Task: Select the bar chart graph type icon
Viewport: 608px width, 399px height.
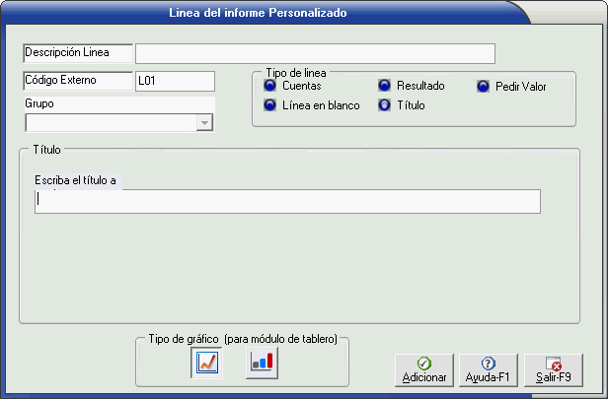Action: (x=263, y=363)
